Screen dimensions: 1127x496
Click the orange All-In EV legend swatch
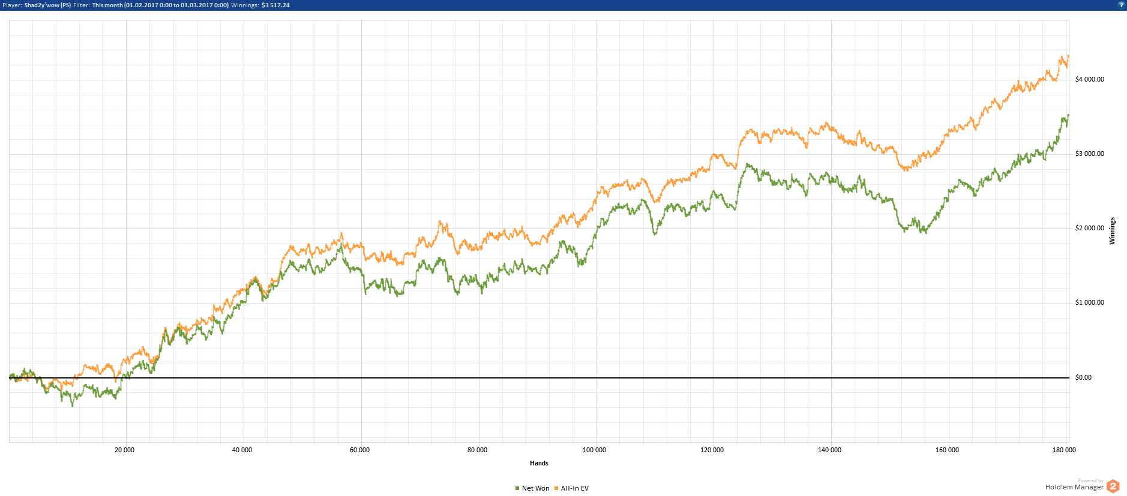(x=556, y=488)
